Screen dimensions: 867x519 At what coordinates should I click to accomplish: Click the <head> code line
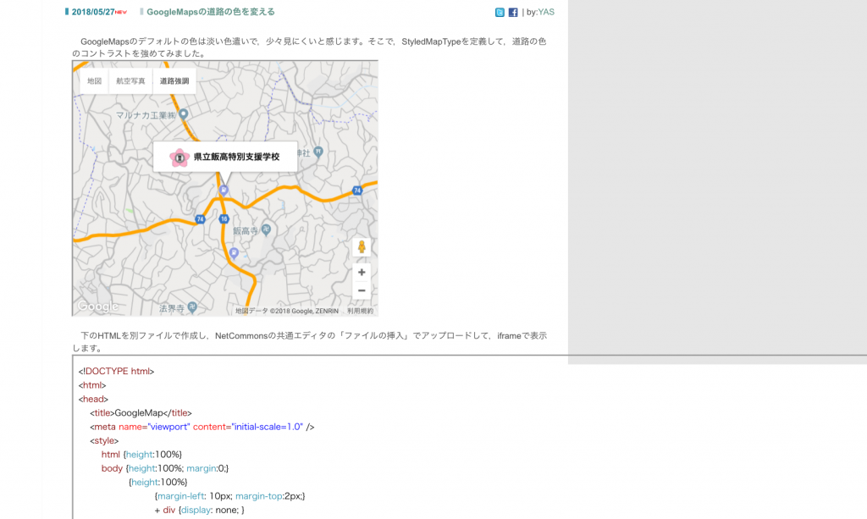click(x=93, y=399)
